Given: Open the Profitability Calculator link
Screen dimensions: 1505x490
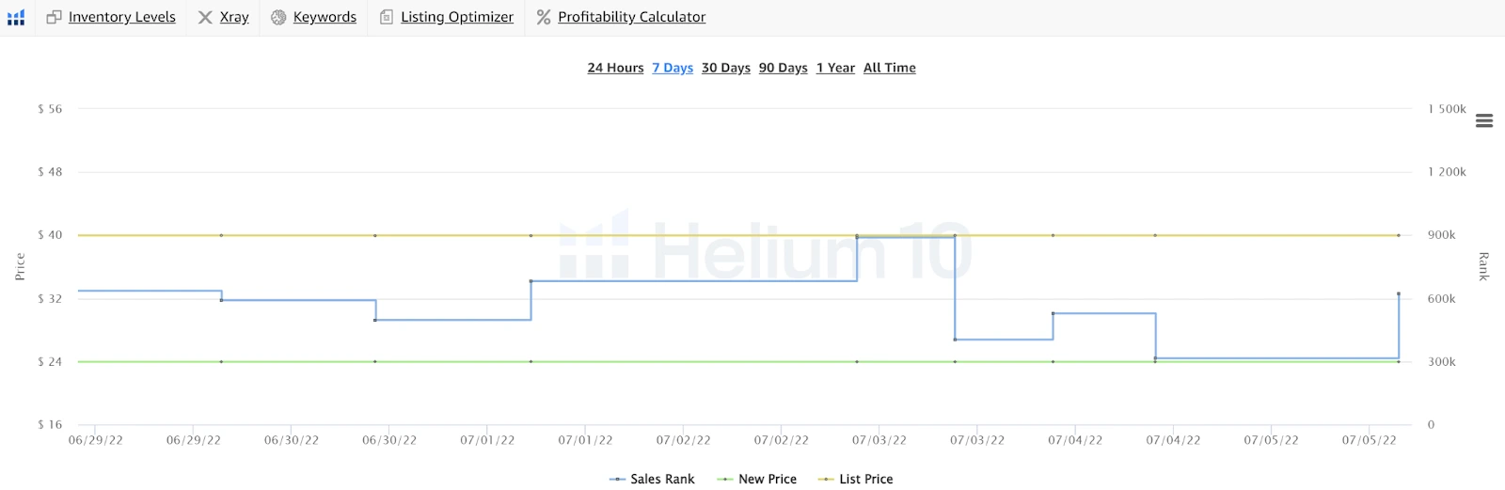Looking at the screenshot, I should tap(631, 17).
